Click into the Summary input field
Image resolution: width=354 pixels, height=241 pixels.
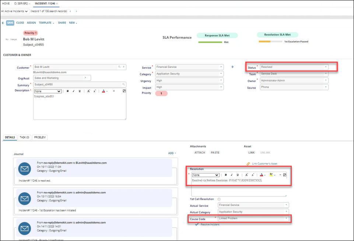[x=79, y=85]
